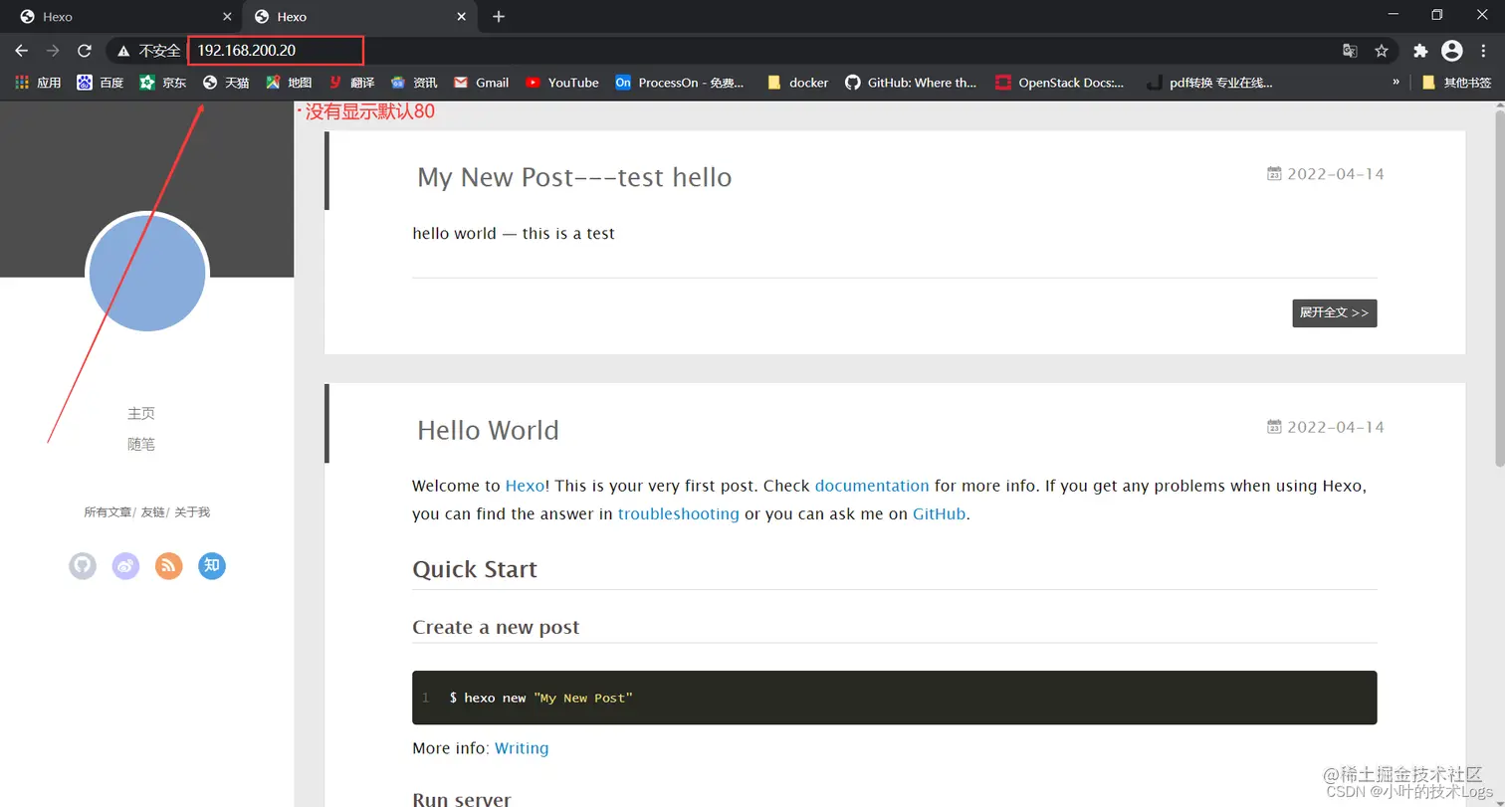Close the second Hexo tab
Screen dimensions: 1505x807
point(461,17)
